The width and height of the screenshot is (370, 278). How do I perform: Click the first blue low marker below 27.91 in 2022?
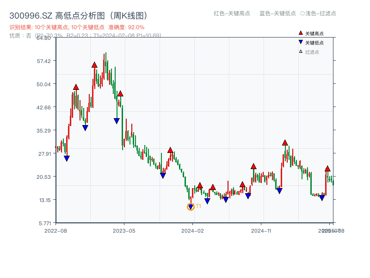pyautogui.click(x=67, y=158)
